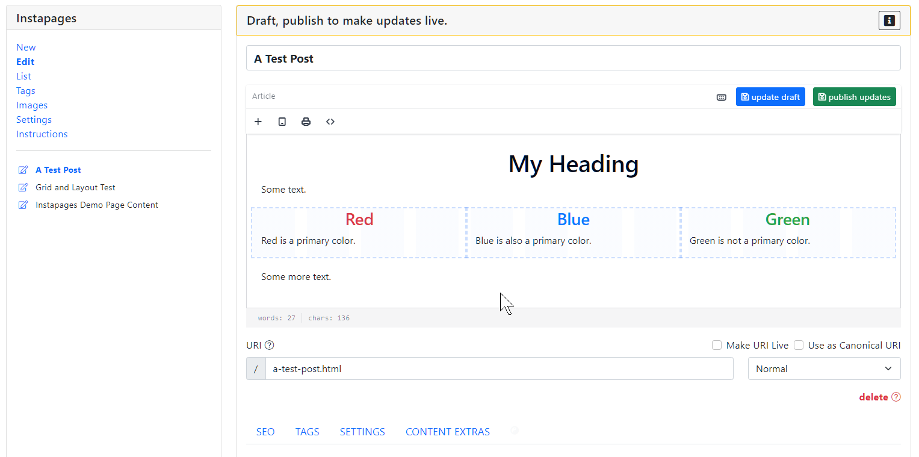The width and height of the screenshot is (919, 457).
Task: Click the print icon in editor toolbar
Action: click(x=306, y=122)
